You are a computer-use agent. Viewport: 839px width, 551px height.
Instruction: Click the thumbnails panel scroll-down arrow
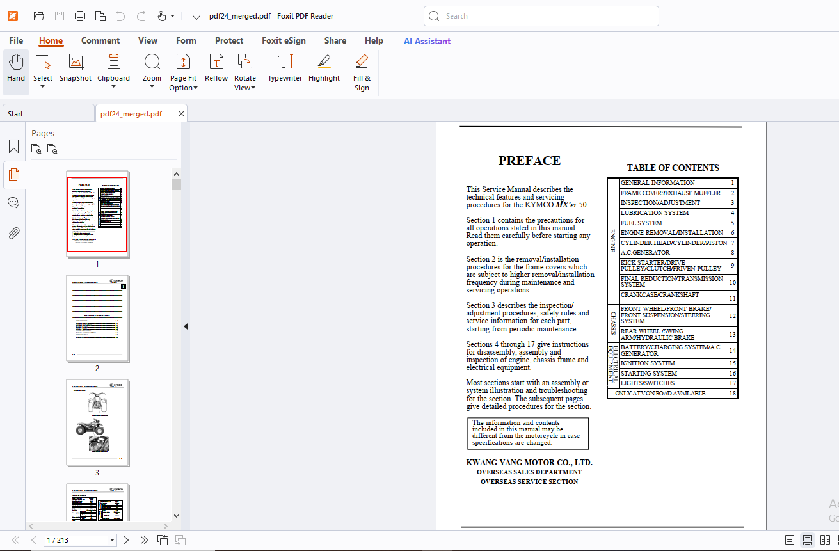176,515
